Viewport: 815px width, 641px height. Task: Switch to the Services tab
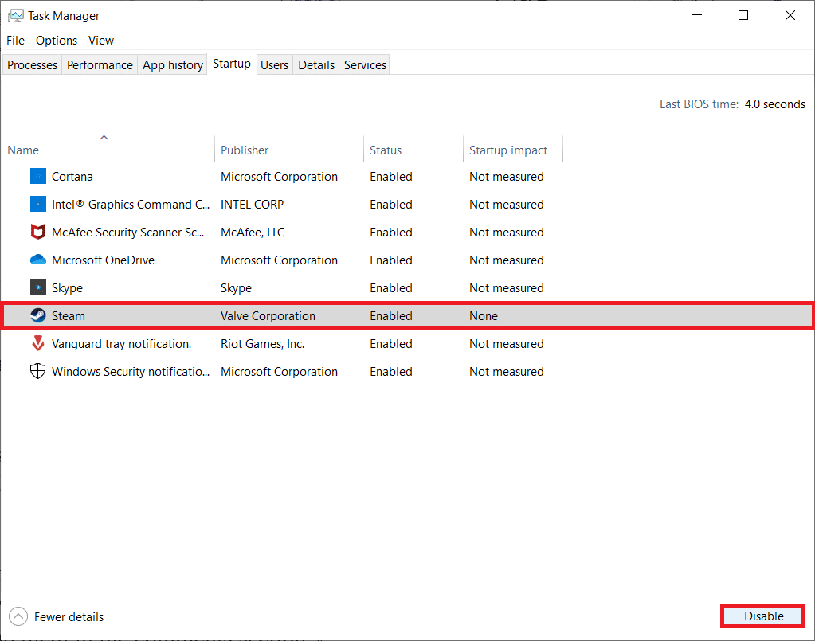tap(365, 65)
